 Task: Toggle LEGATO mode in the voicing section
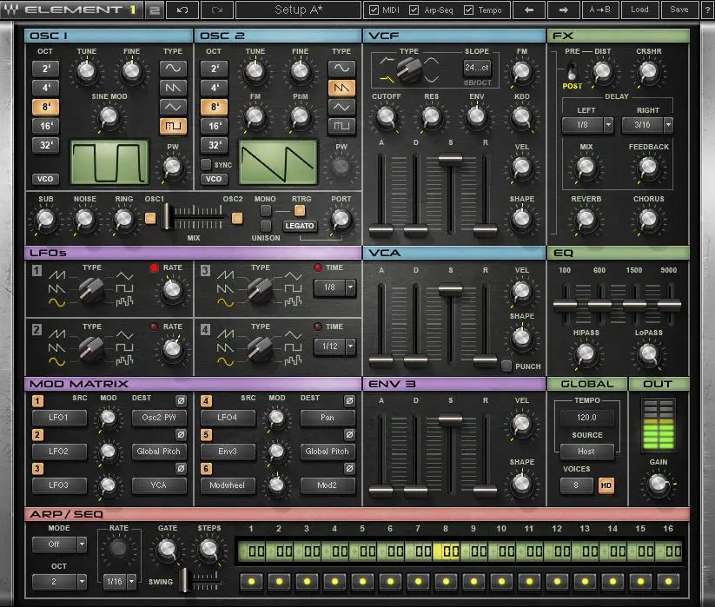(x=300, y=226)
